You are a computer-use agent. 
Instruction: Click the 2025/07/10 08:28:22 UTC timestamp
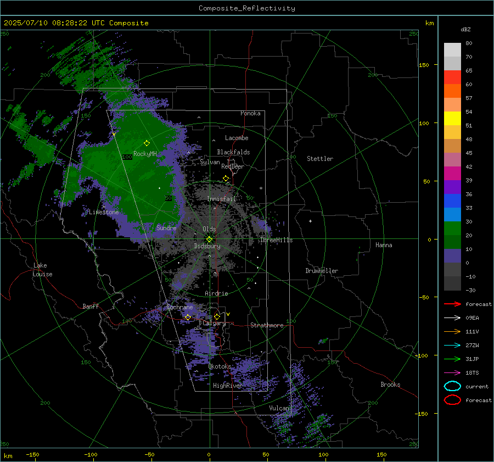[x=54, y=23]
